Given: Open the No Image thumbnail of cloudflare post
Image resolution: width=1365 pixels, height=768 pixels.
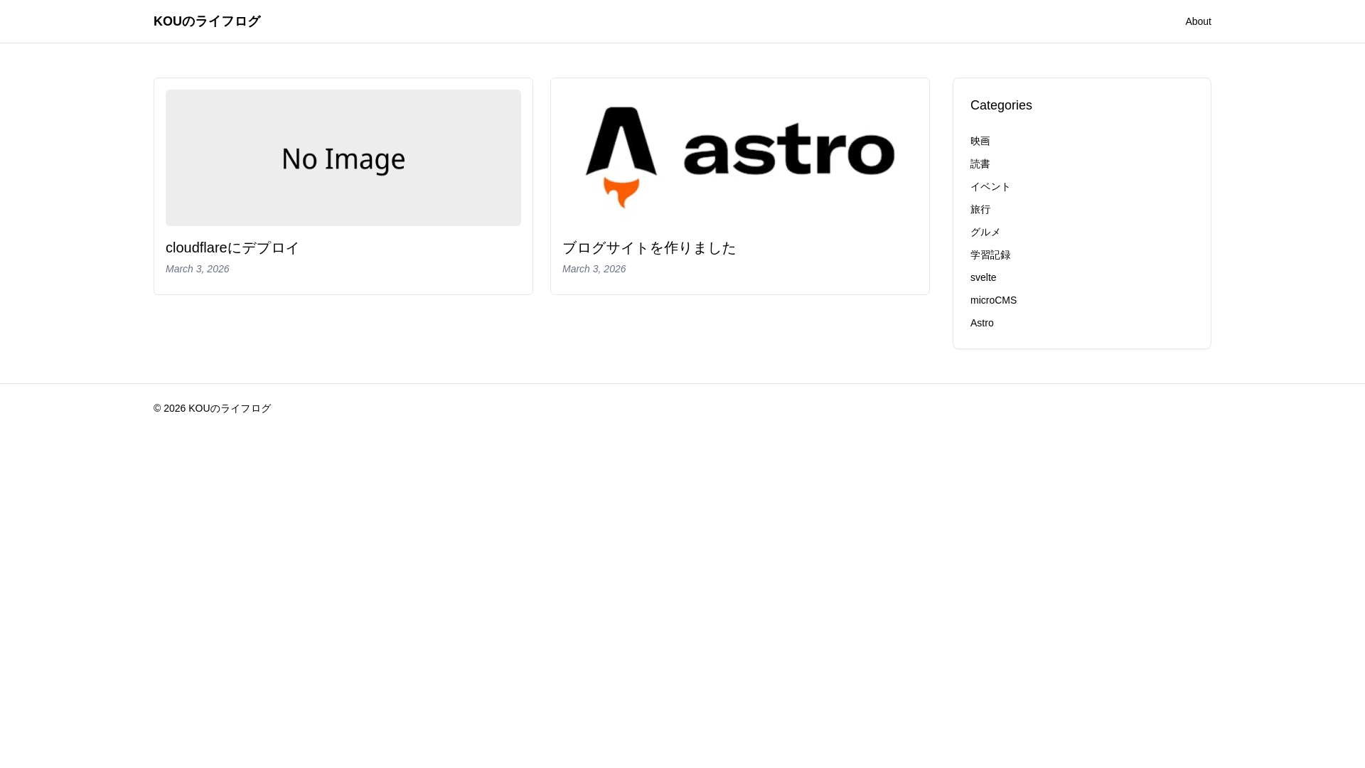Looking at the screenshot, I should (343, 158).
